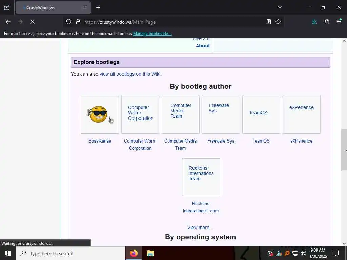
Task: Click TeamOS caption link
Action: pyautogui.click(x=261, y=141)
